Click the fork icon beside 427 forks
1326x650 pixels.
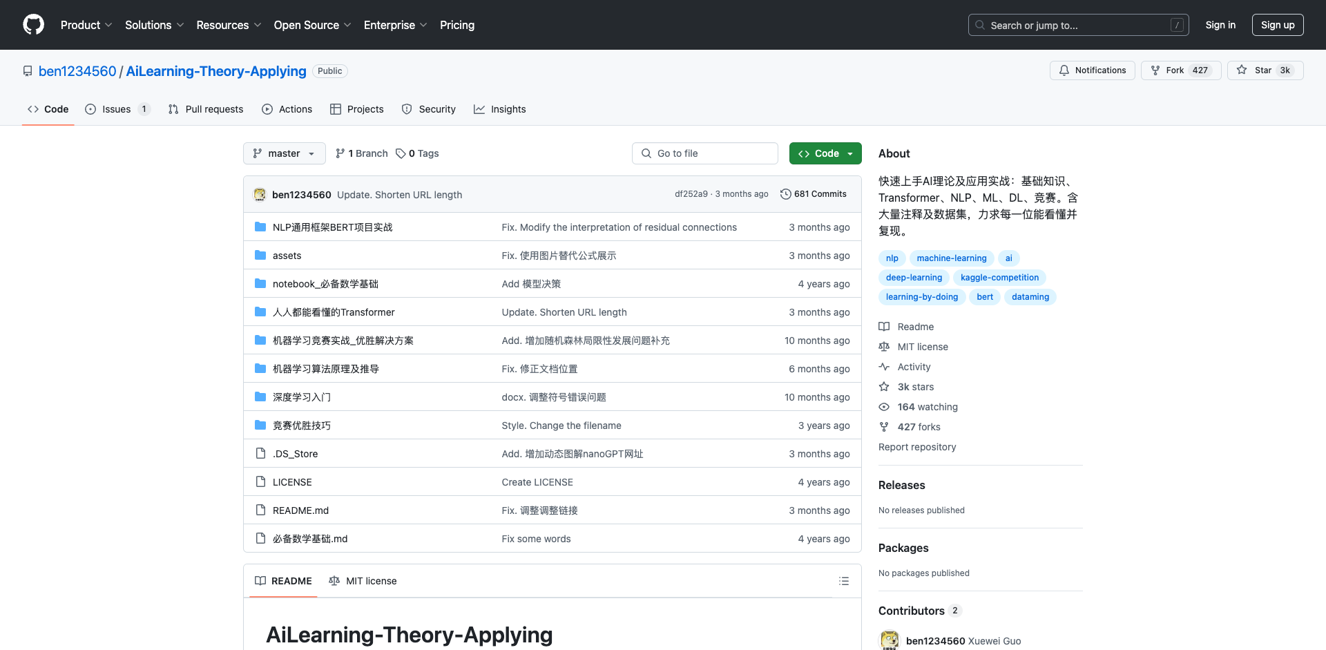pyautogui.click(x=885, y=427)
